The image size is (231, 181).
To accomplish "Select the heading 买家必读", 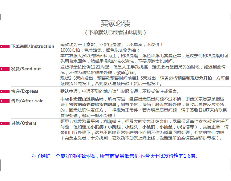I will pyautogui.click(x=115, y=24).
